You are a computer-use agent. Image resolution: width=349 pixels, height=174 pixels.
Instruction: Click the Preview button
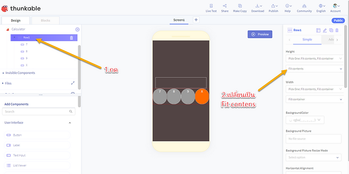coord(260,34)
